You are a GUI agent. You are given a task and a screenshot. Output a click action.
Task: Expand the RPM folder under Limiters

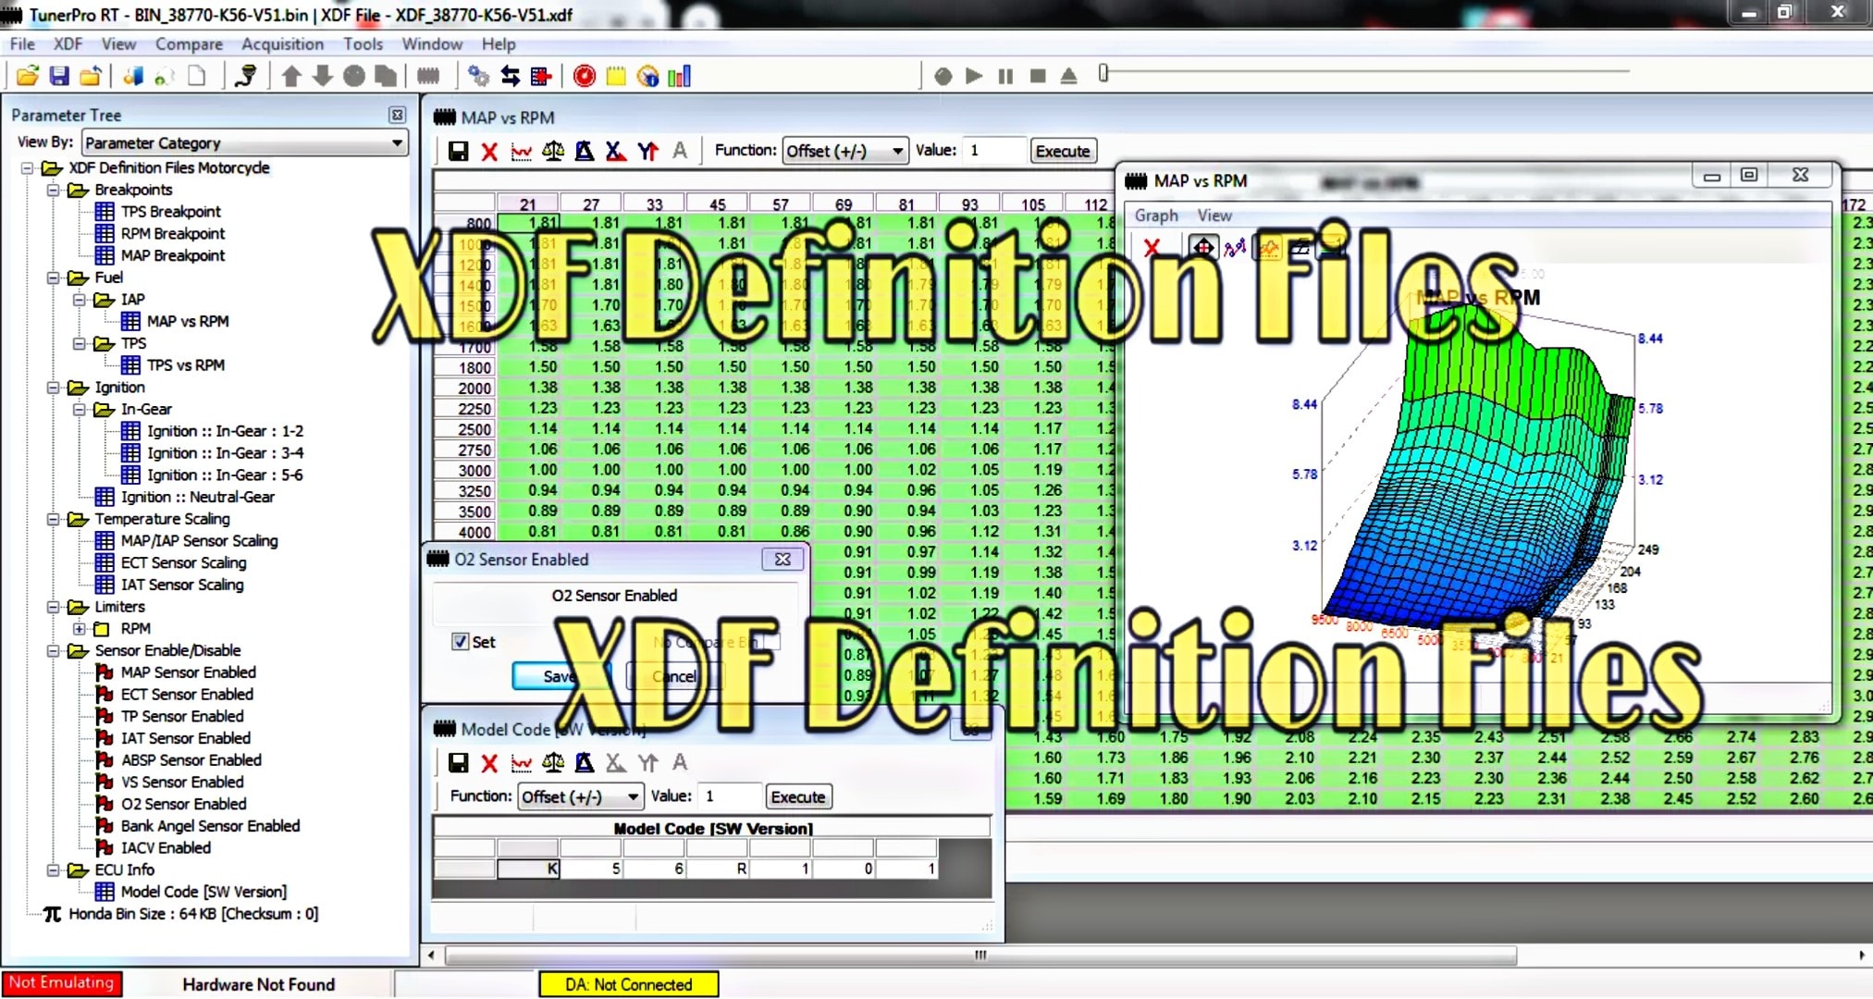point(80,629)
